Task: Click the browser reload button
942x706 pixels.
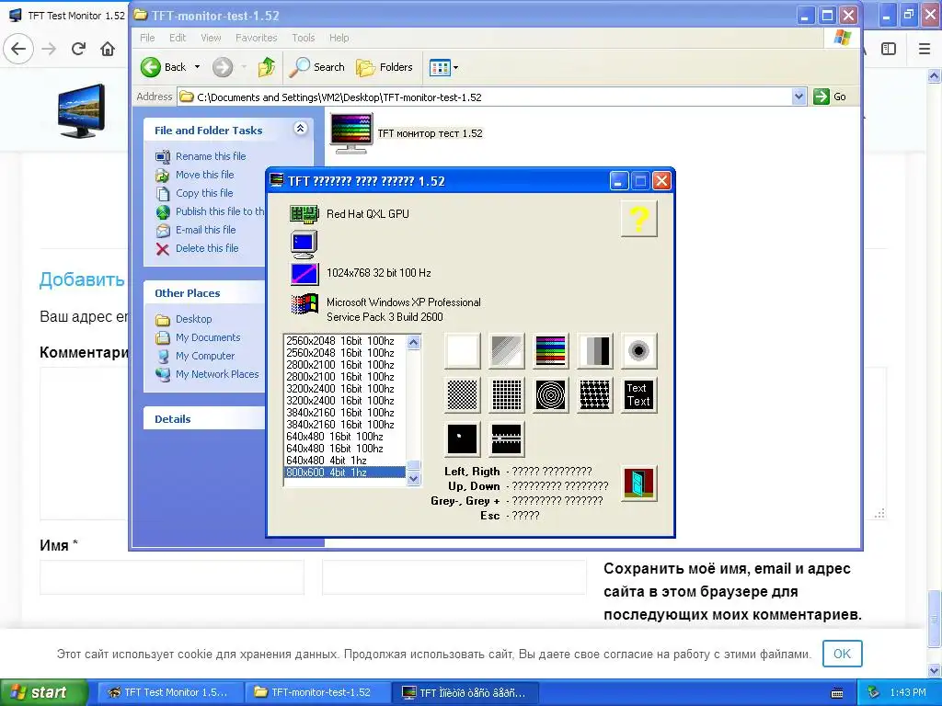Action: click(x=78, y=49)
